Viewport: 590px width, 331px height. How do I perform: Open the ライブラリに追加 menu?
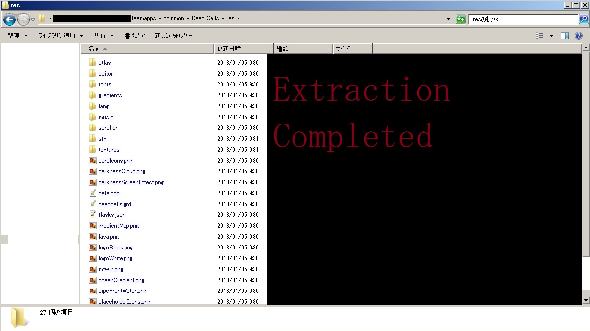[60, 36]
